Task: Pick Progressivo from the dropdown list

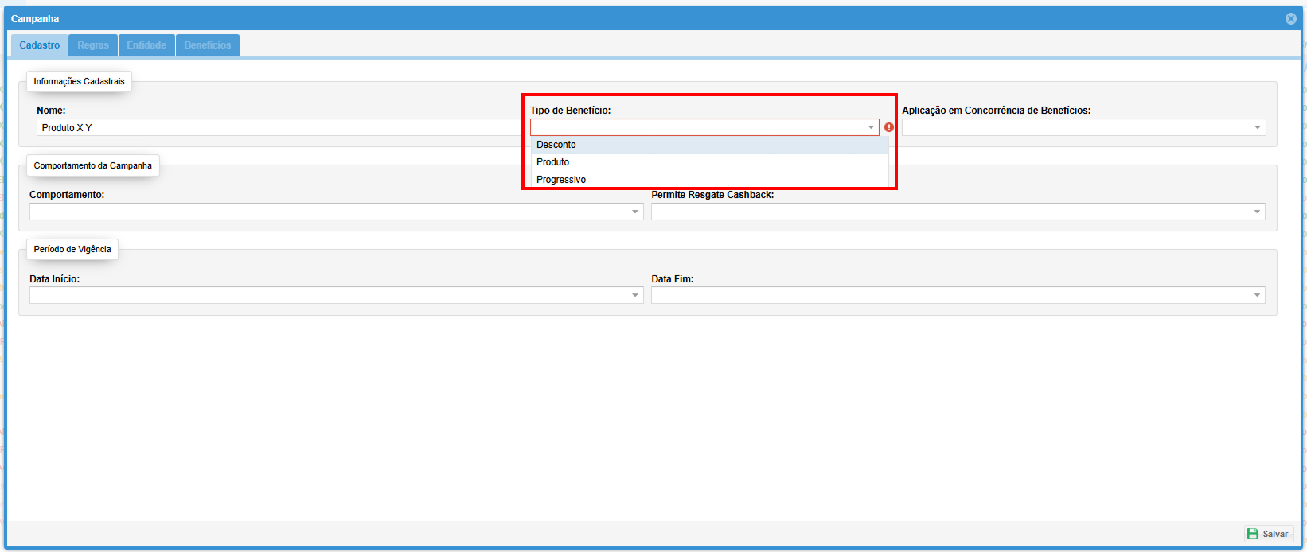Action: tap(561, 180)
